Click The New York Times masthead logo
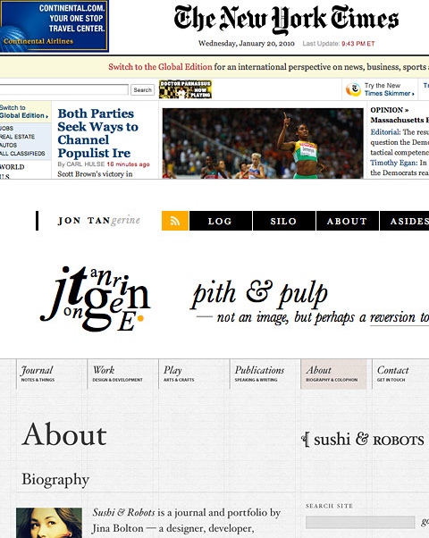 [x=286, y=20]
